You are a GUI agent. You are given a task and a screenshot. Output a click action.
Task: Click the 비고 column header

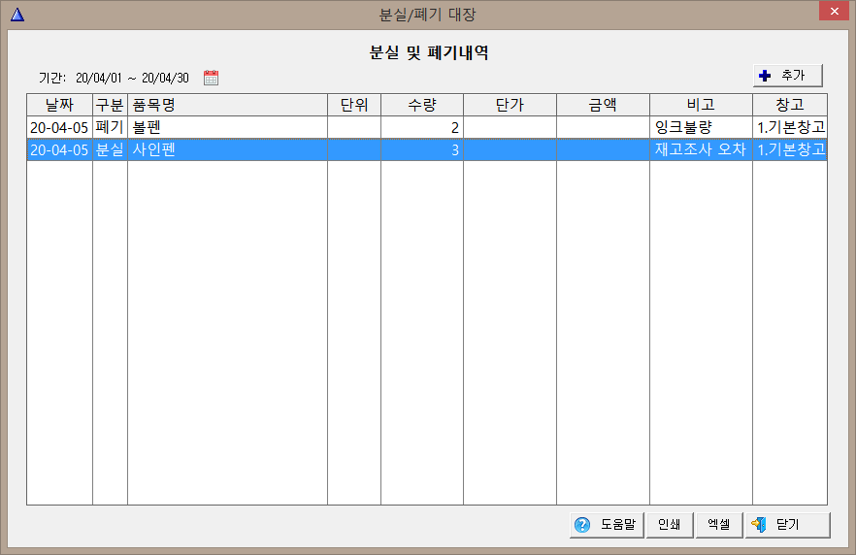[701, 105]
